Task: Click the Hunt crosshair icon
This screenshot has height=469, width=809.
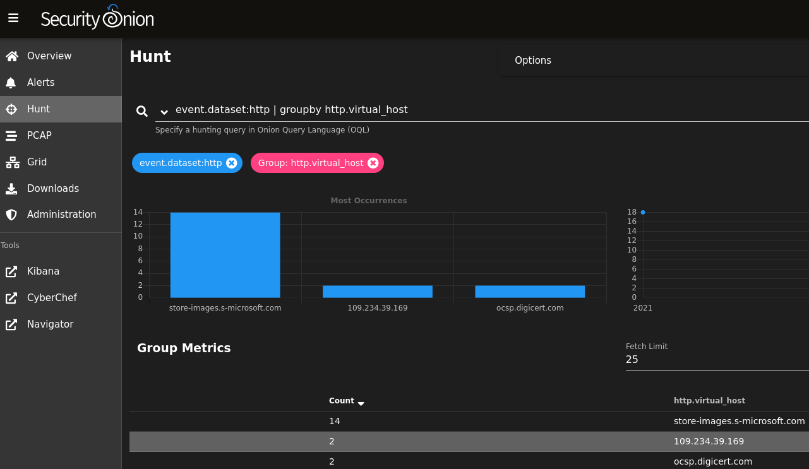Action: click(11, 109)
